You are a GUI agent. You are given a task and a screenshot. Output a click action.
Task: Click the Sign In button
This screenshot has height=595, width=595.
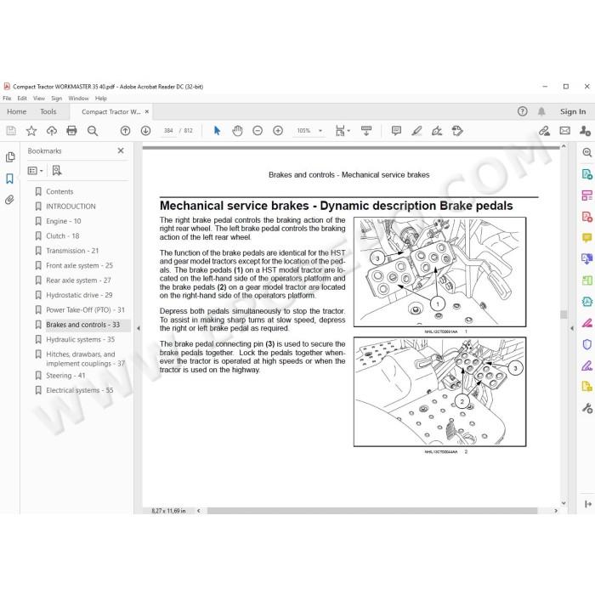tap(573, 111)
